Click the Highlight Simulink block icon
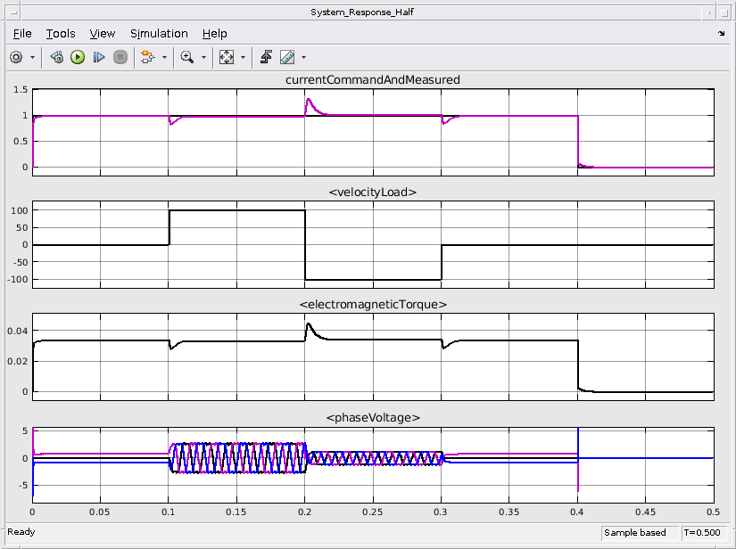This screenshot has height=549, width=736. click(147, 57)
